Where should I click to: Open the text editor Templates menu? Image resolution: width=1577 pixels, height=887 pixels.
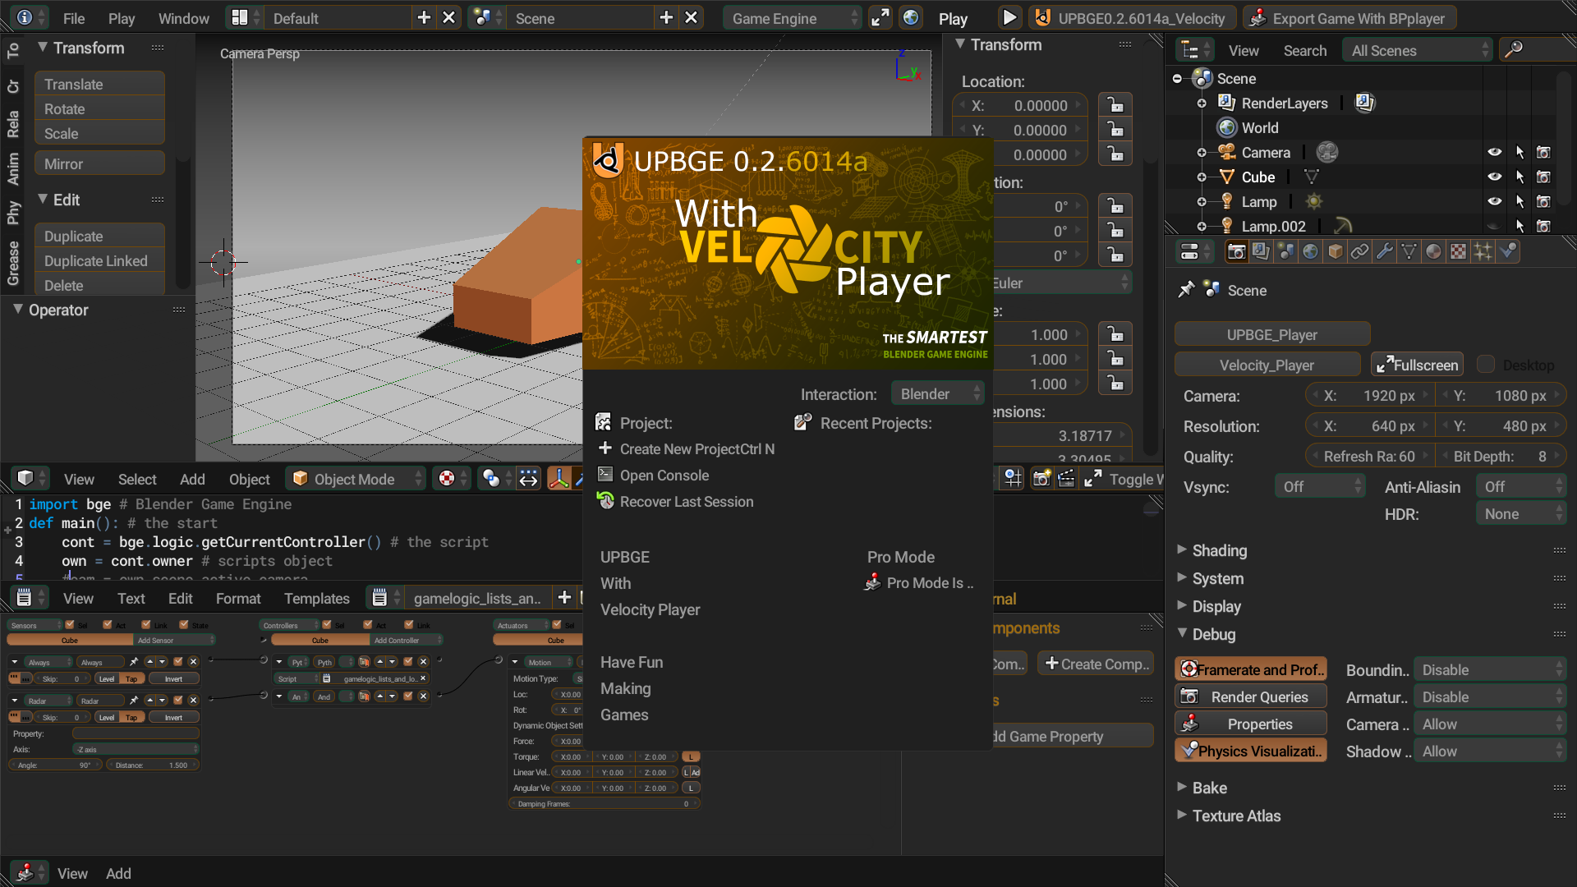pos(316,598)
